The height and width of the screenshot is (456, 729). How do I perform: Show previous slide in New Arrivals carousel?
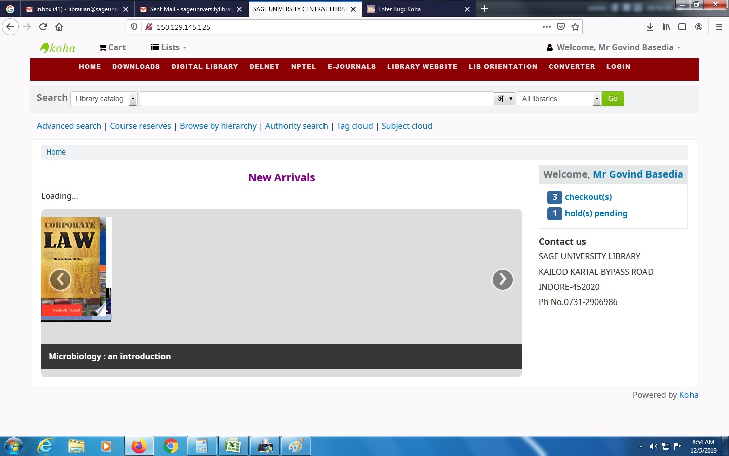60,279
